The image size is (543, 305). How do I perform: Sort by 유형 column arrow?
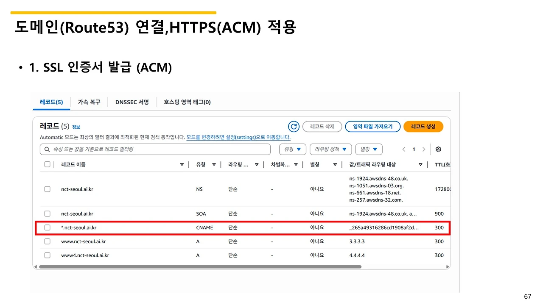214,164
